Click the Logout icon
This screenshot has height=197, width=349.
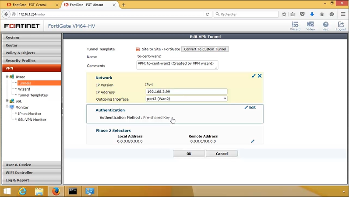tap(341, 25)
